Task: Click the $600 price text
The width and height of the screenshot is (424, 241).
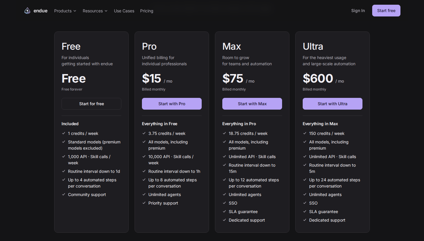Action: coord(318,78)
